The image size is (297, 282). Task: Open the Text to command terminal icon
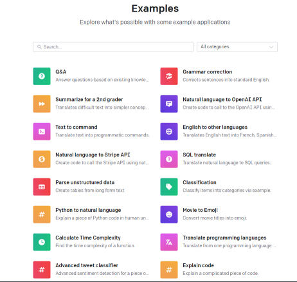click(x=42, y=131)
